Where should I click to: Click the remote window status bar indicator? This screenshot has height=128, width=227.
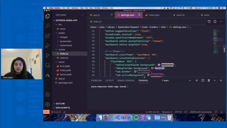(x=46, y=112)
